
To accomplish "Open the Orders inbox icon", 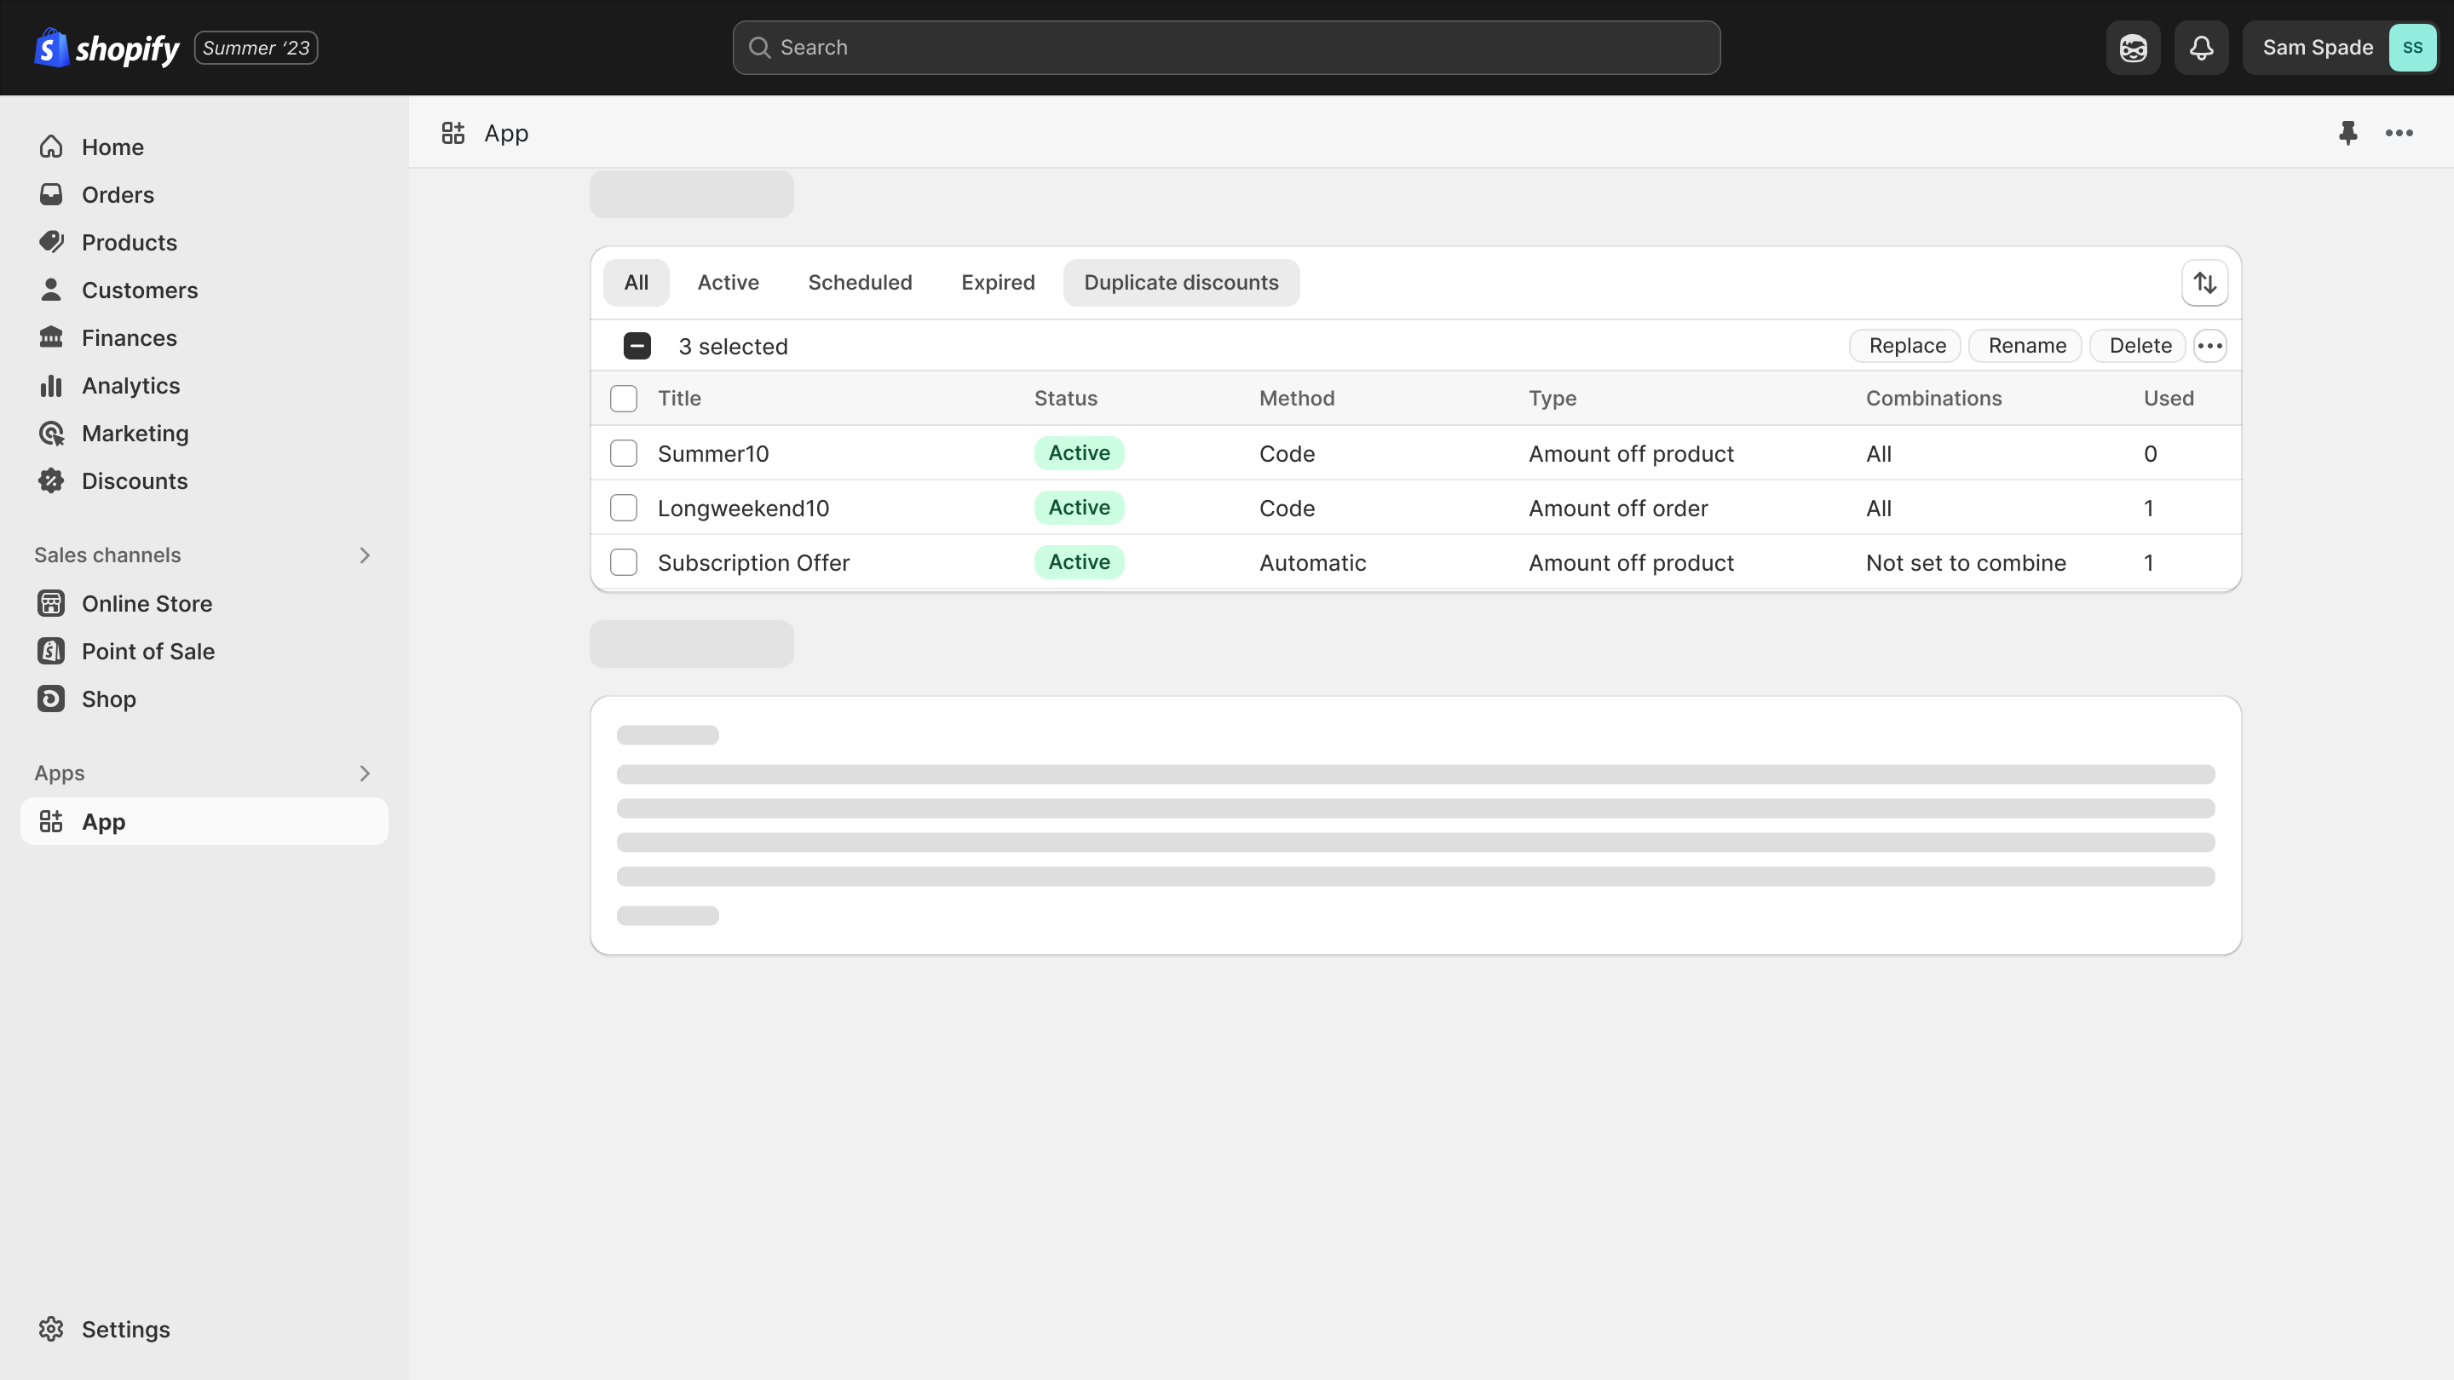I will click(x=51, y=194).
